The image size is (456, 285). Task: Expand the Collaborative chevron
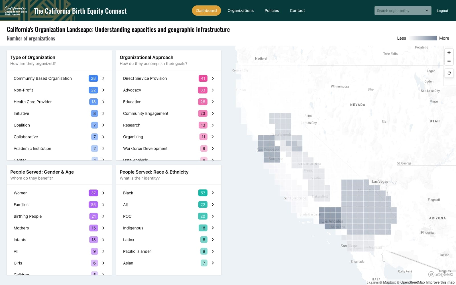(x=103, y=137)
